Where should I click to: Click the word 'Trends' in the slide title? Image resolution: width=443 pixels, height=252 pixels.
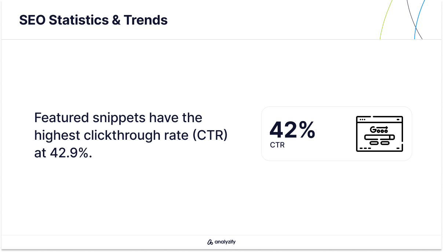(146, 20)
